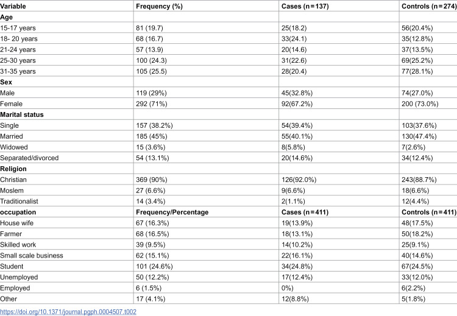Click the Male frequency cell 119 (29%)

[x=151, y=93]
